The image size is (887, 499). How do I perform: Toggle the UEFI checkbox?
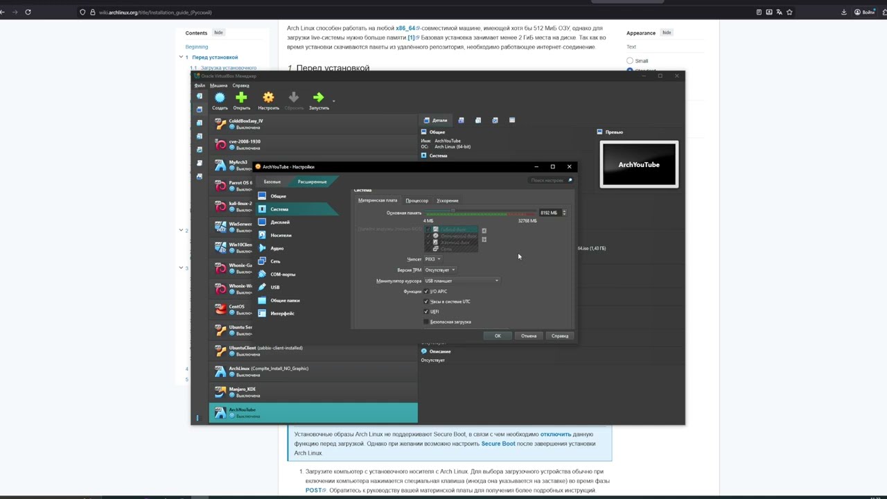pyautogui.click(x=426, y=312)
